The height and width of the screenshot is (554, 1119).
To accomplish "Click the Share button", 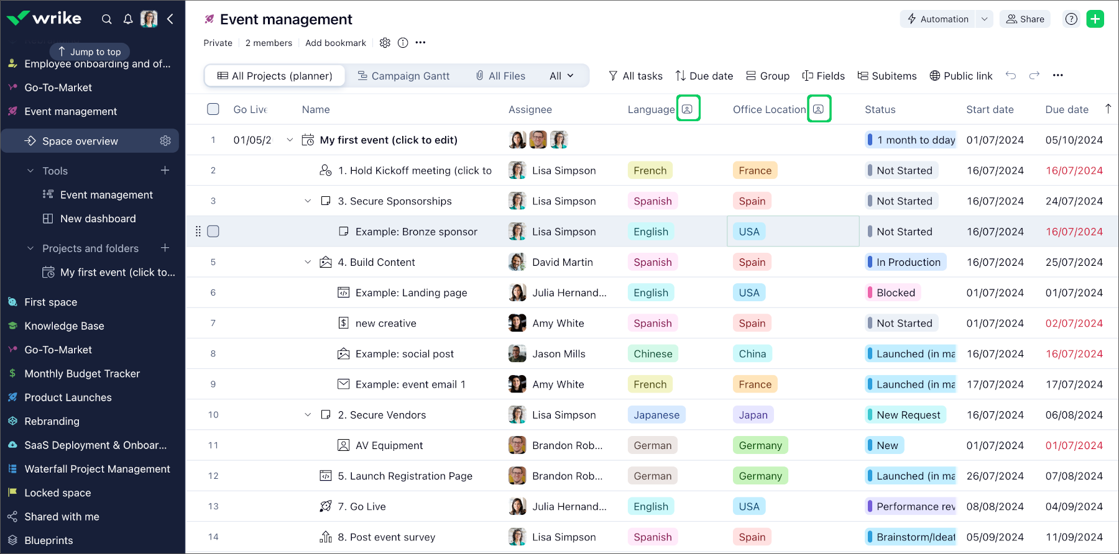I will pos(1025,19).
